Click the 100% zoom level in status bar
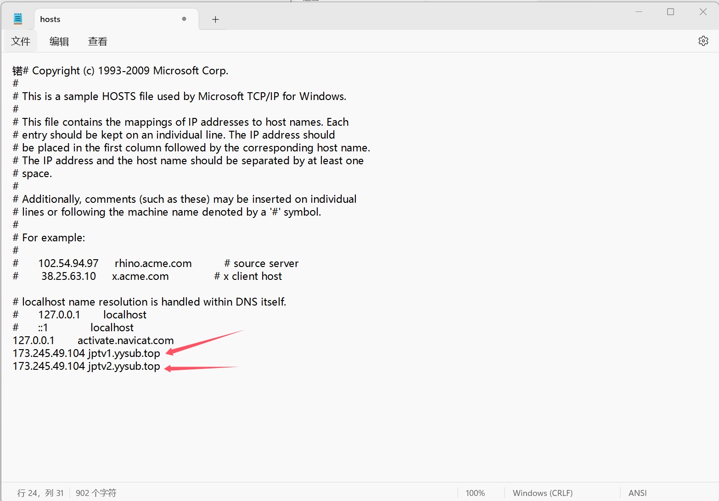 [x=475, y=493]
